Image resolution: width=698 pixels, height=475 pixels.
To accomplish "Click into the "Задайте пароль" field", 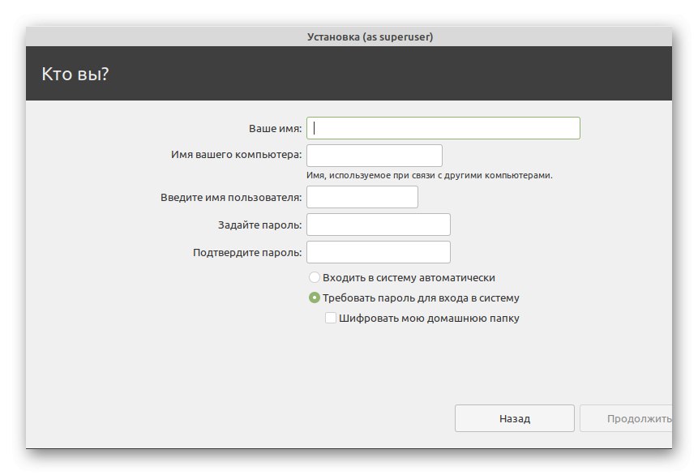I will click(x=378, y=225).
